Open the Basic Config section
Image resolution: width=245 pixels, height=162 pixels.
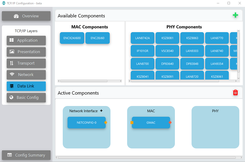coord(26,97)
